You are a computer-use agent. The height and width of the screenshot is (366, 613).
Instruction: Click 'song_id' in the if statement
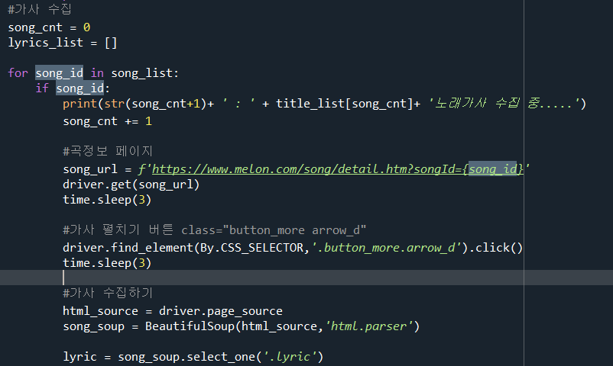point(79,88)
